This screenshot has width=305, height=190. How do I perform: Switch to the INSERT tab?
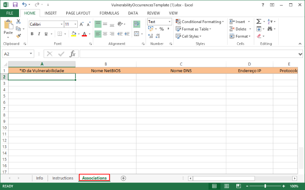[51, 13]
